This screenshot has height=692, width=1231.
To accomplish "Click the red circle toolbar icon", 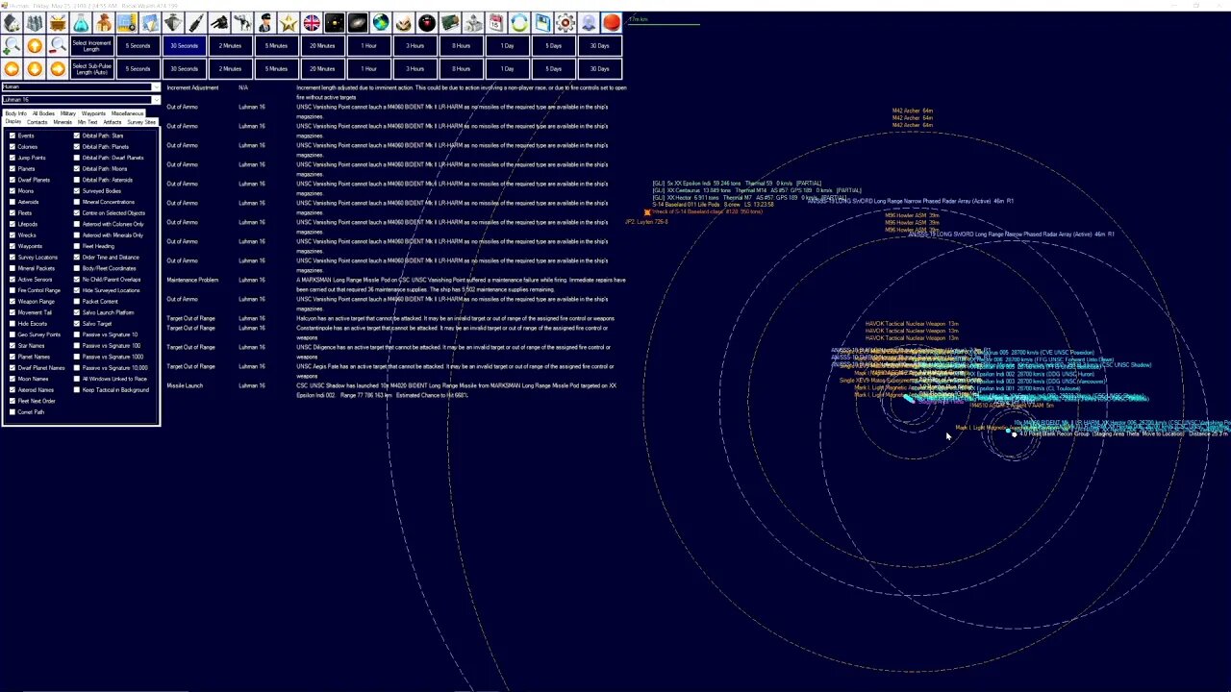I will coord(612,22).
